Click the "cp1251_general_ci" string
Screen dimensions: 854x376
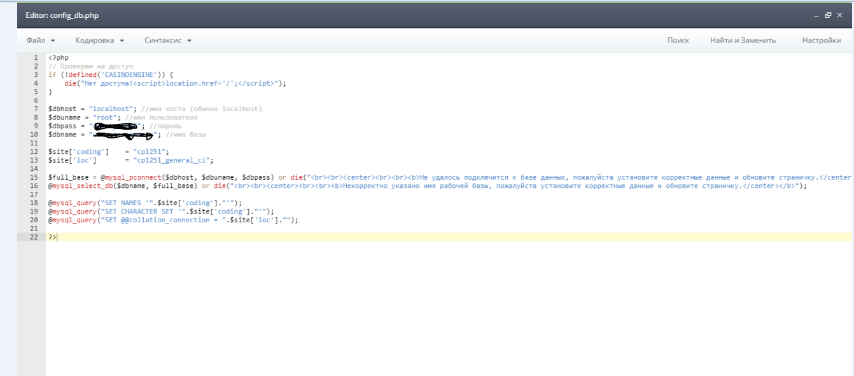click(x=171, y=160)
